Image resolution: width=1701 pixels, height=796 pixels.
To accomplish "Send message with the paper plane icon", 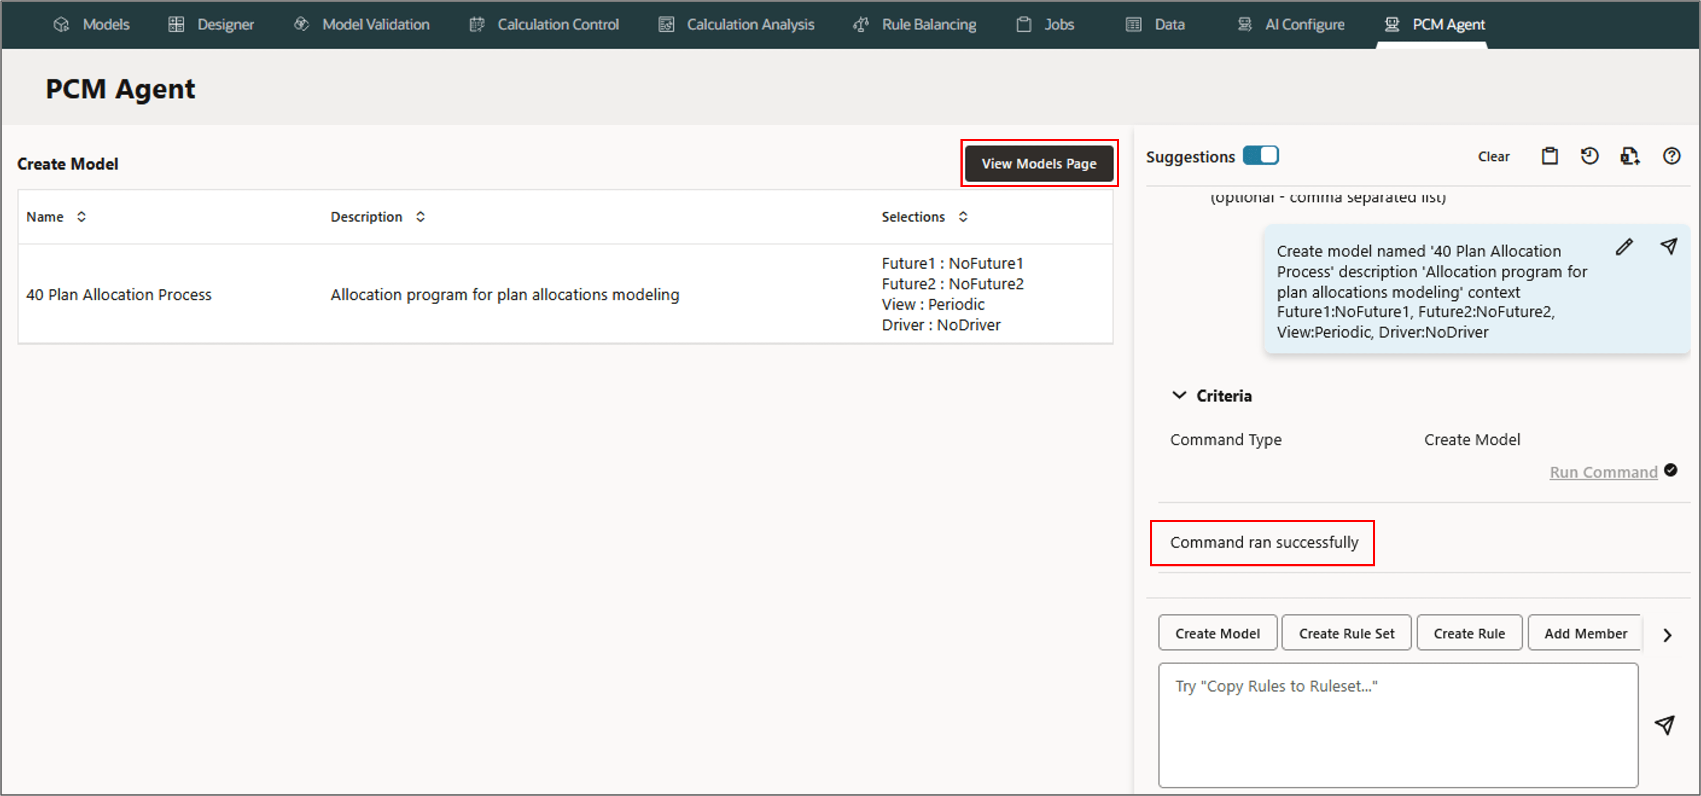I will point(1664,725).
